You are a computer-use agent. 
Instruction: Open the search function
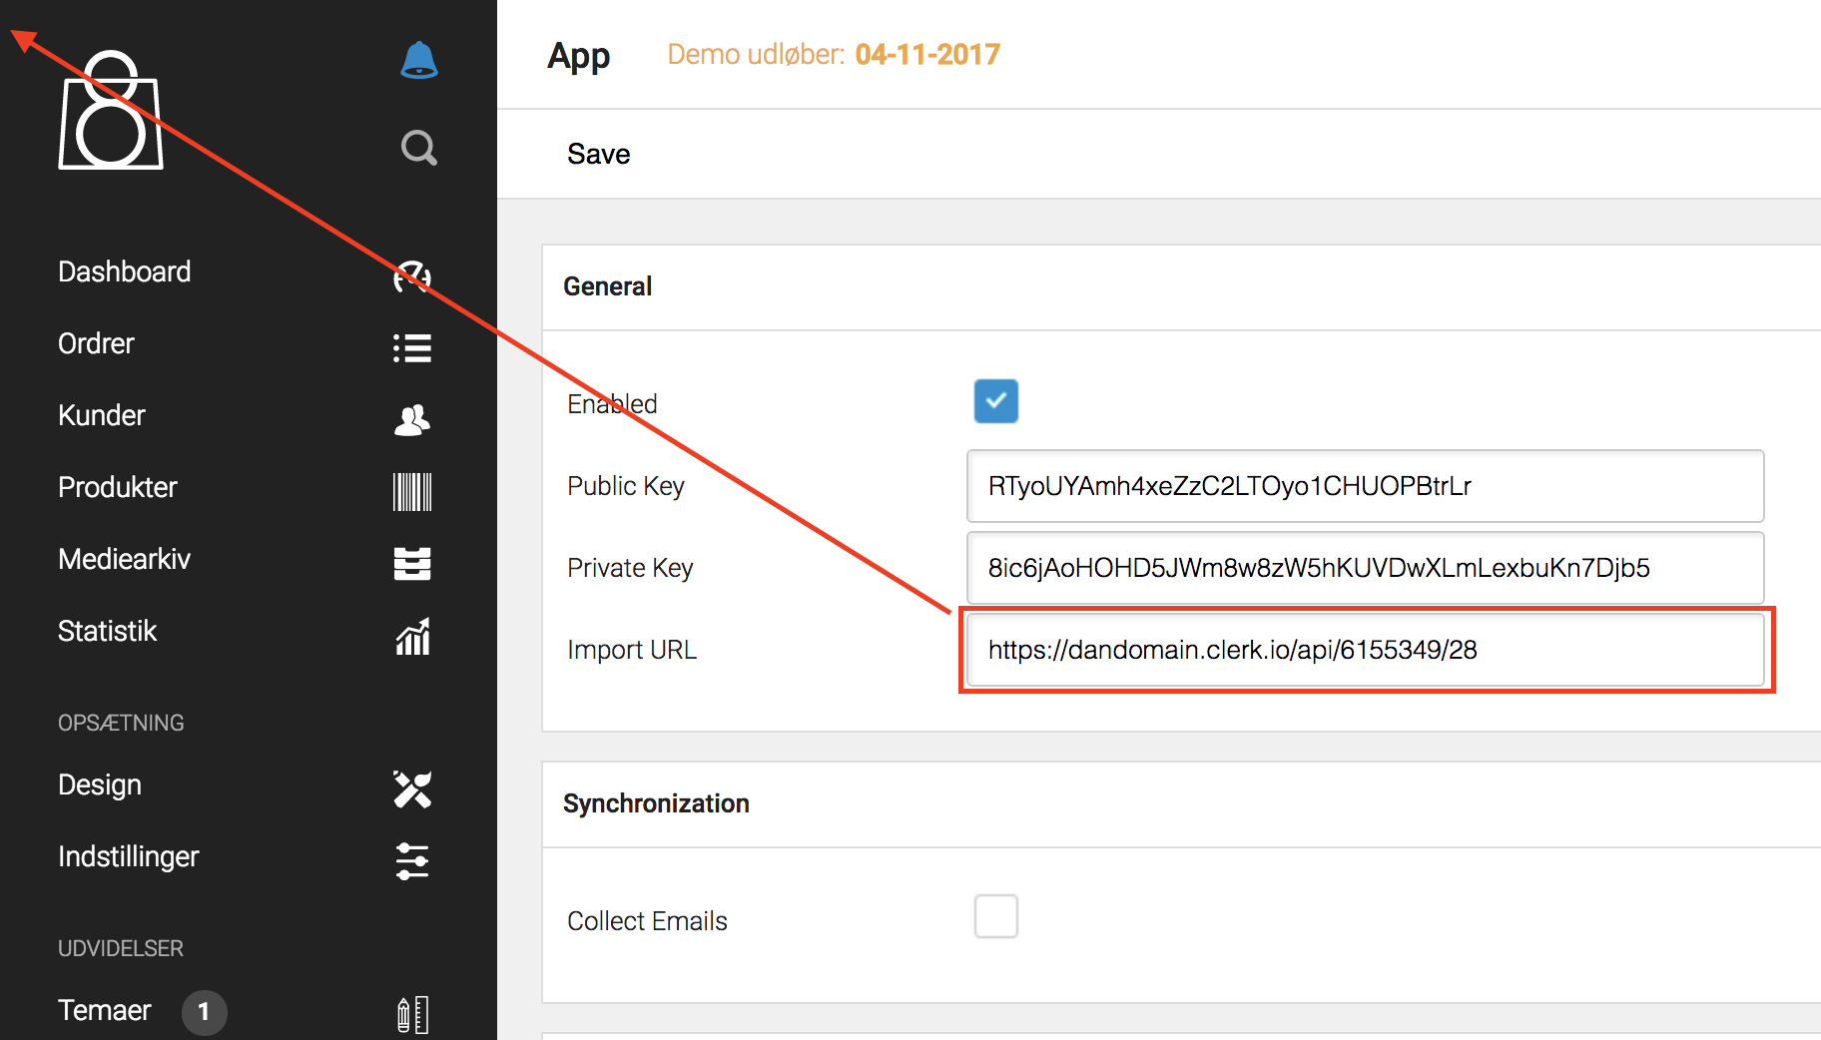(x=418, y=148)
